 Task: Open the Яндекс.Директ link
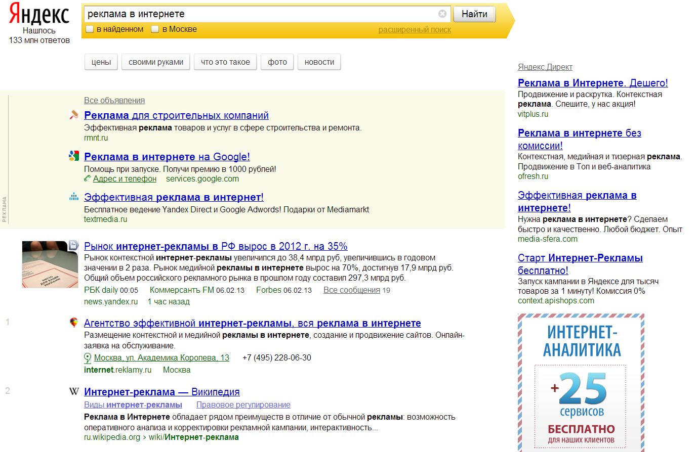point(545,67)
